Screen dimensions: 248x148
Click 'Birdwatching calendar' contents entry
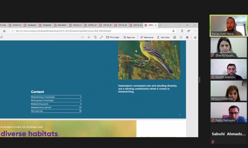pyautogui.click(x=56, y=108)
